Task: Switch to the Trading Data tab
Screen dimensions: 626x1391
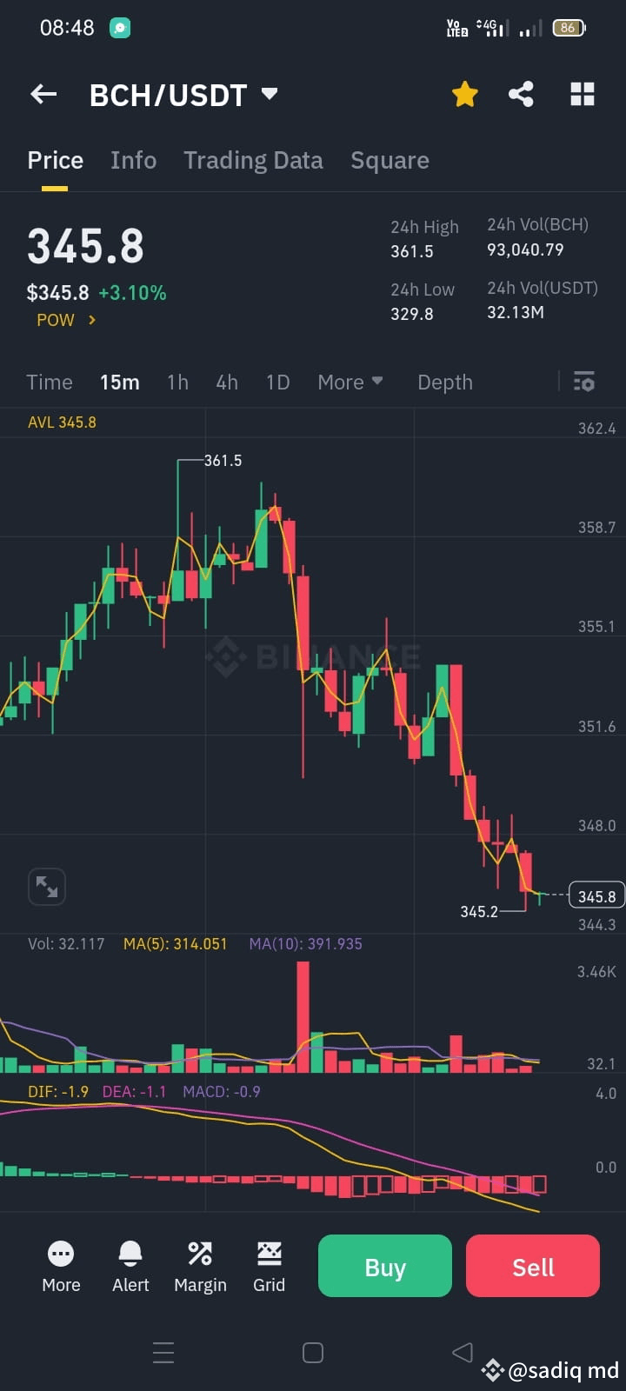Action: pyautogui.click(x=253, y=160)
